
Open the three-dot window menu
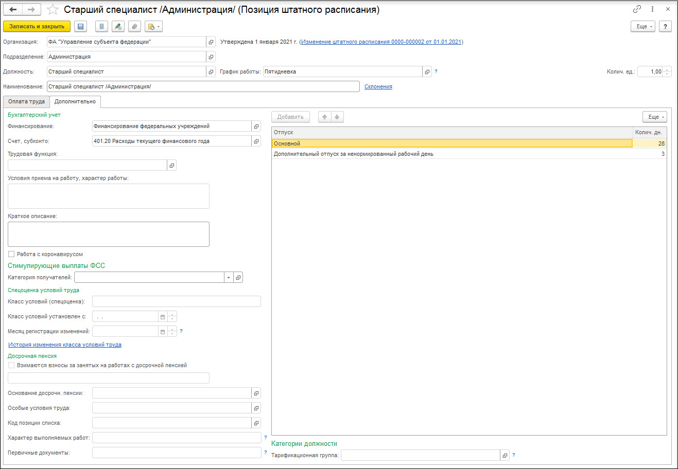click(652, 9)
